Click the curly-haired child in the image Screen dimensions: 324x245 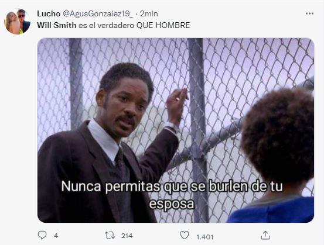pos(275,155)
